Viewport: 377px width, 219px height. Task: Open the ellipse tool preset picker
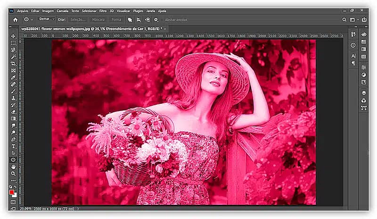tap(28, 19)
